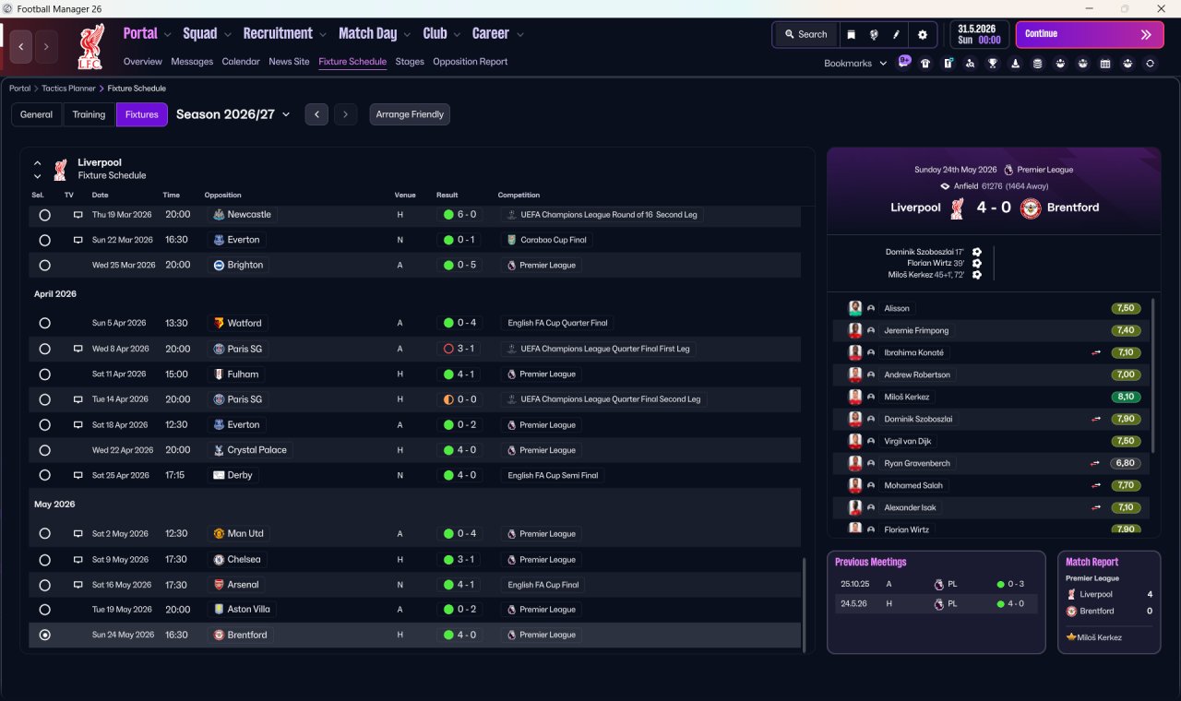1181x701 pixels.
Task: Open the Overview sub-tab
Action: click(143, 62)
